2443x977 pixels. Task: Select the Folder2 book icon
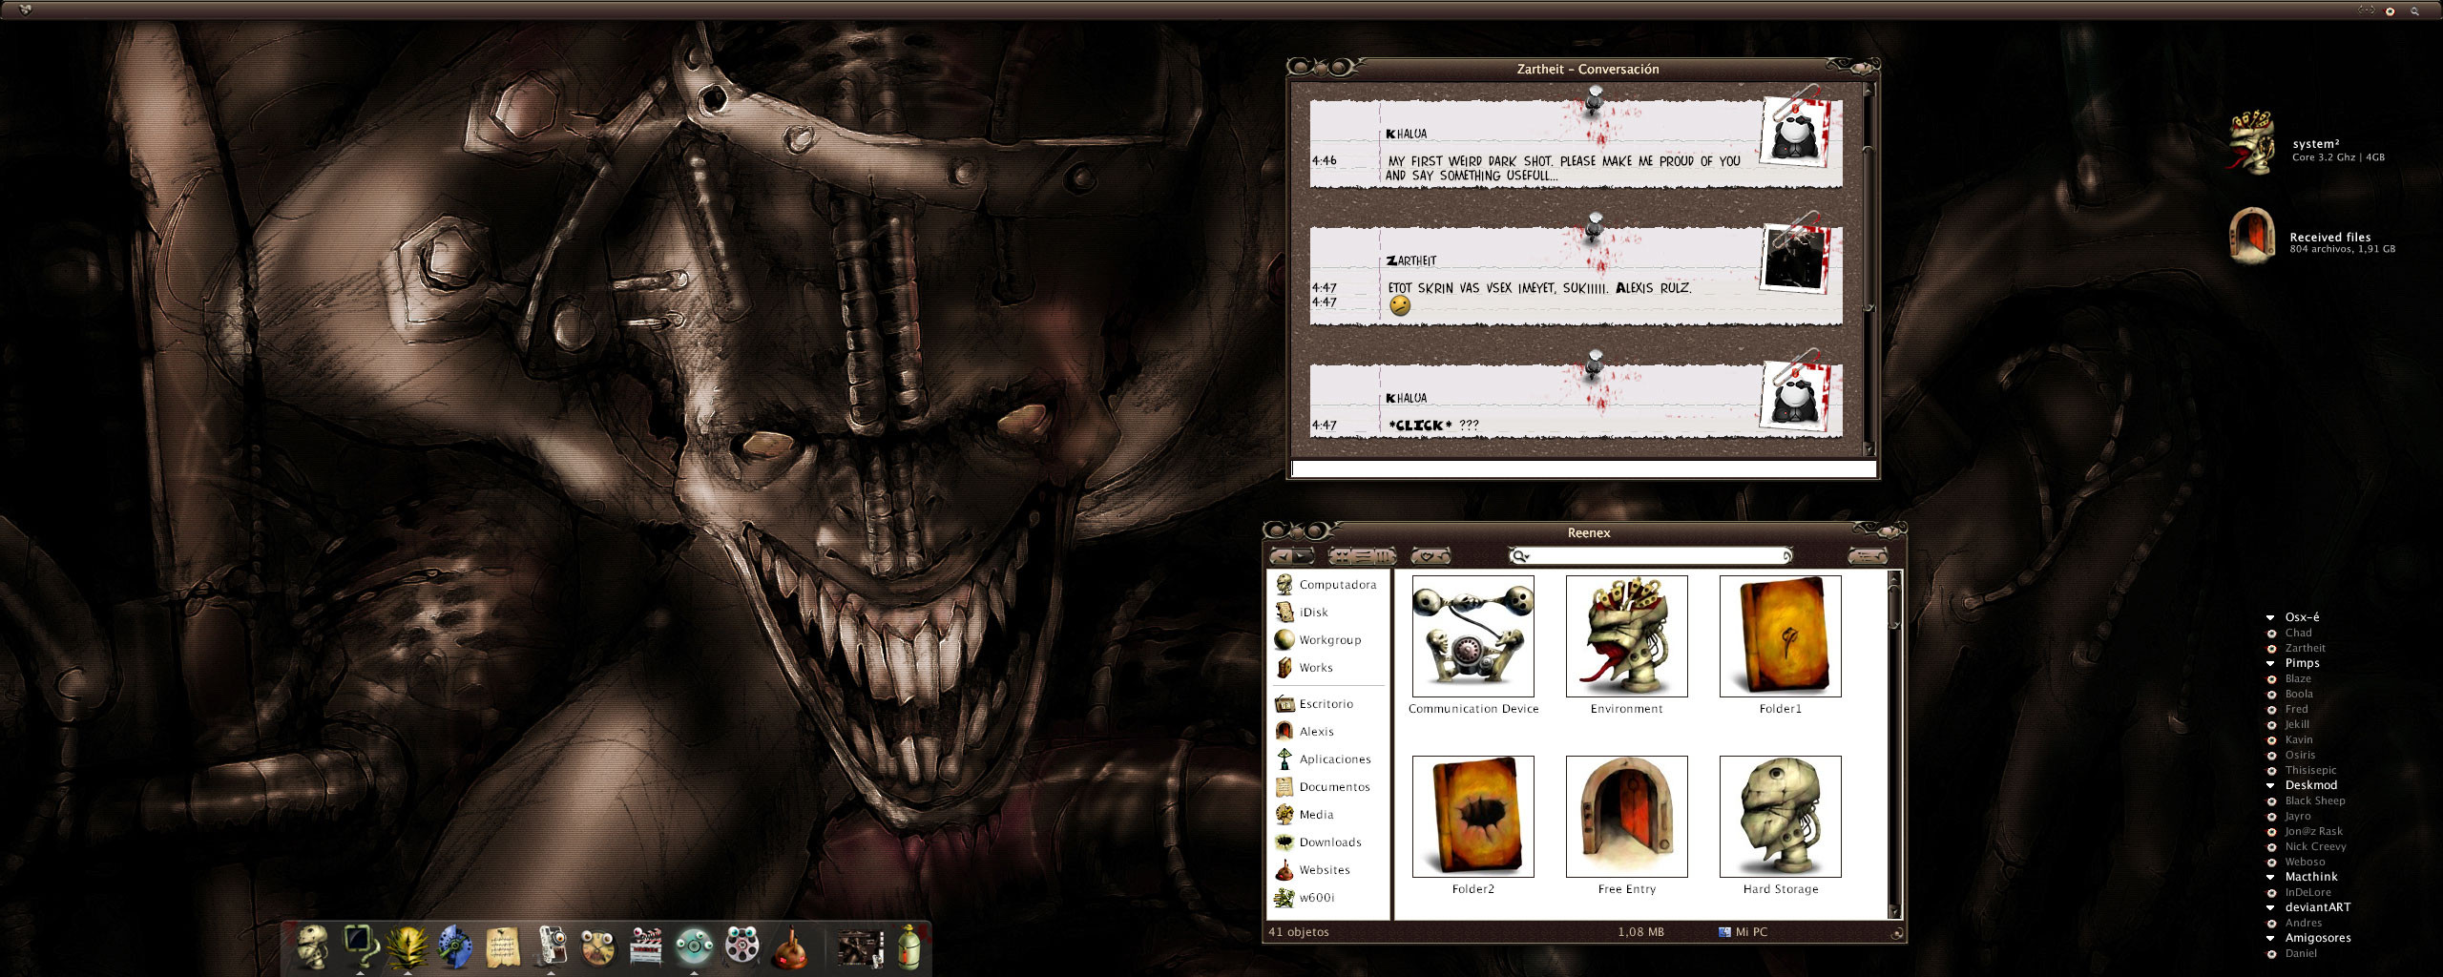[x=1473, y=817]
